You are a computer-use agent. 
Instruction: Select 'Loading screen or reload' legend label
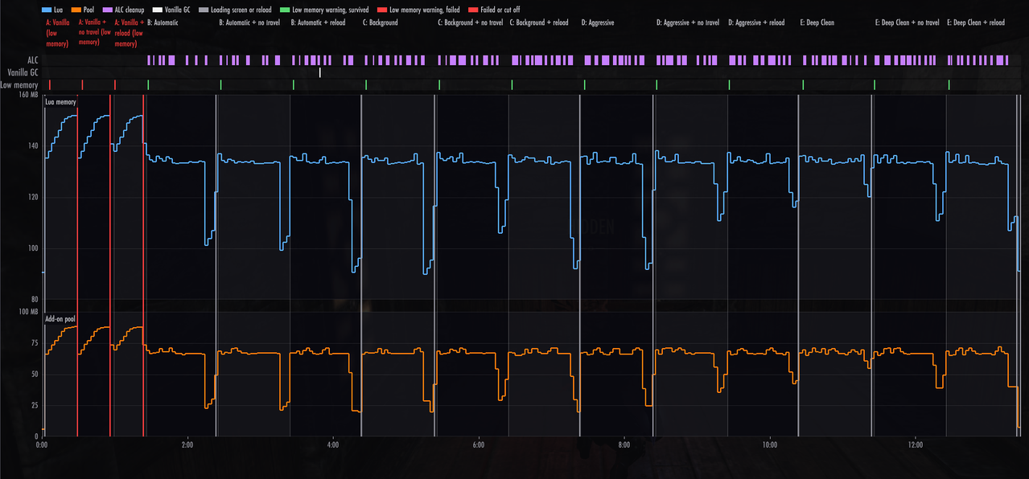point(241,10)
